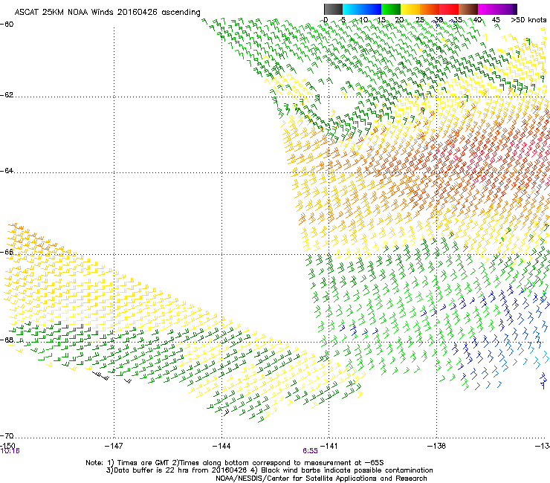The width and height of the screenshot is (550, 483).
Task: Click the magenta 40-45 knots legend segment
Action: (x=488, y=9)
